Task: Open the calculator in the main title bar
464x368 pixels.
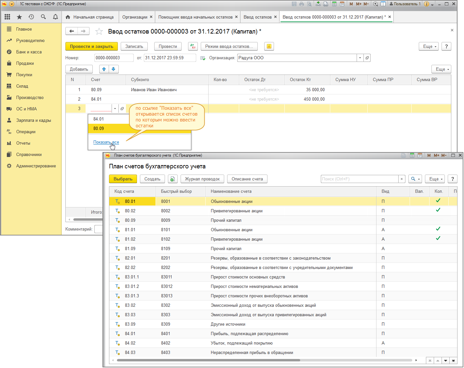Action: tap(334, 4)
